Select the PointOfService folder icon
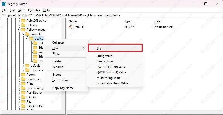The image size is (223, 115). (23, 21)
